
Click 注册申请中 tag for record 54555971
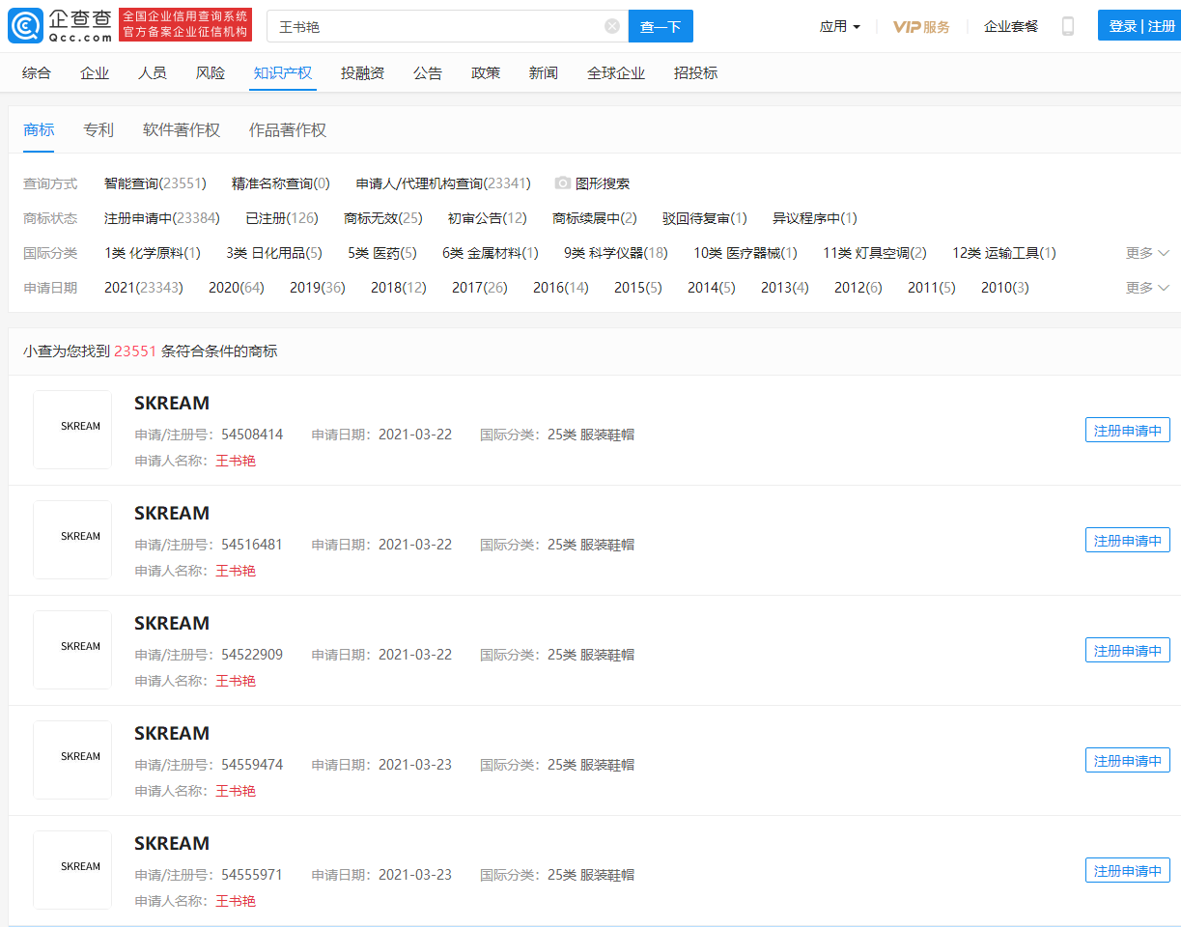(1128, 870)
